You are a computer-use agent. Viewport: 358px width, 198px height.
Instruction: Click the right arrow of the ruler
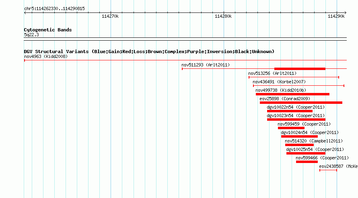click(x=346, y=12)
